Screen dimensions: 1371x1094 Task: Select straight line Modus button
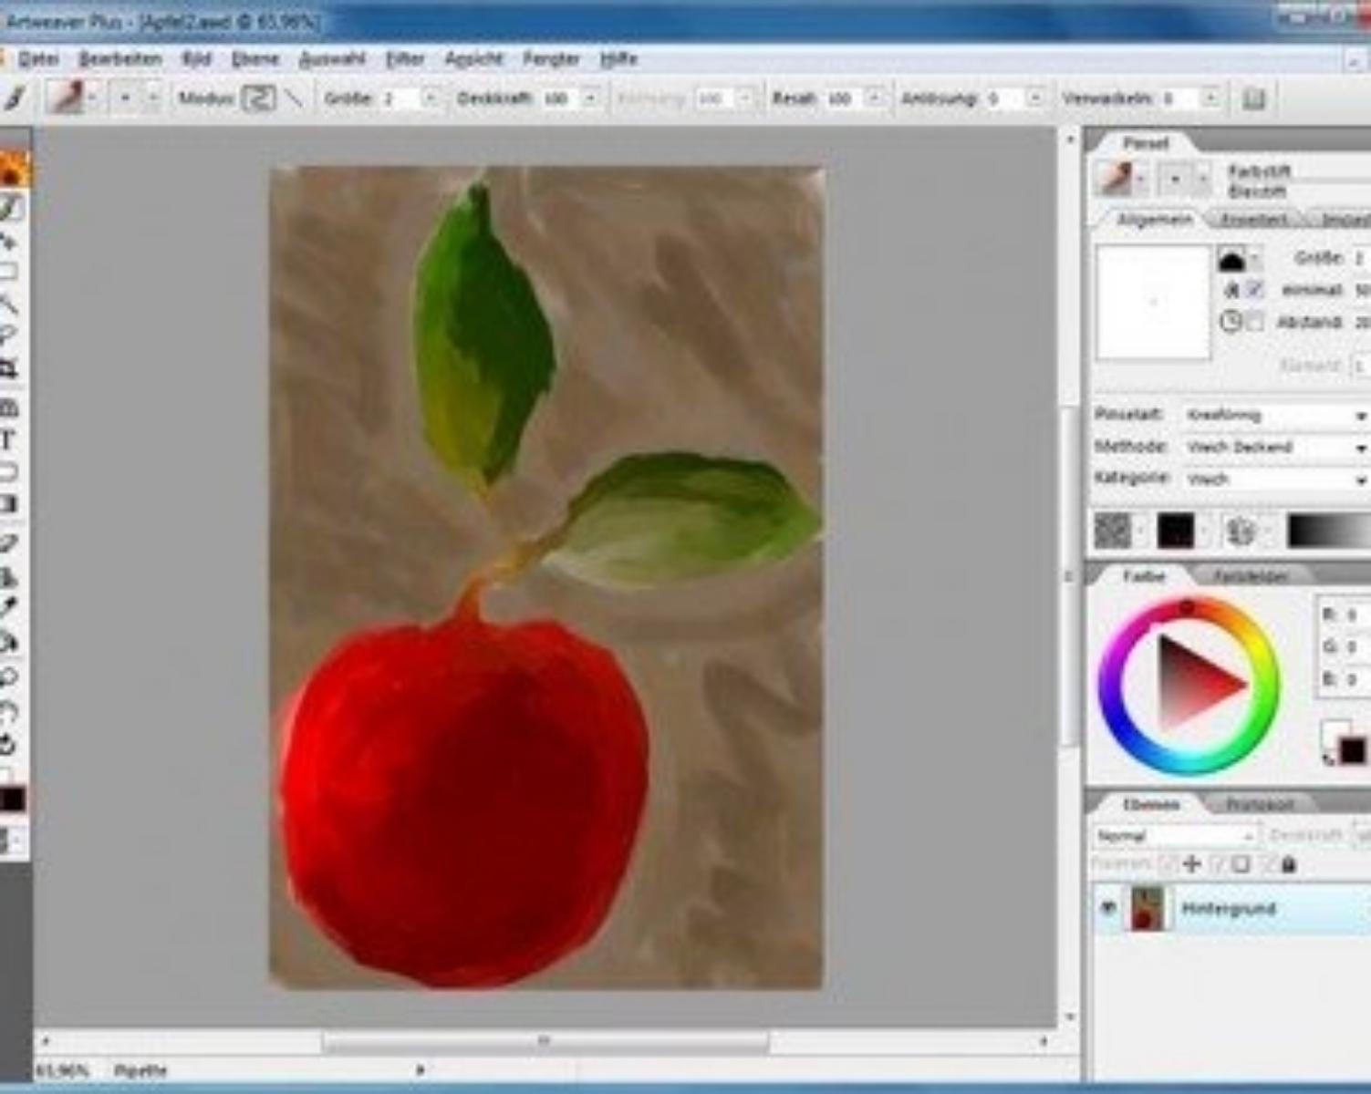pyautogui.click(x=294, y=98)
